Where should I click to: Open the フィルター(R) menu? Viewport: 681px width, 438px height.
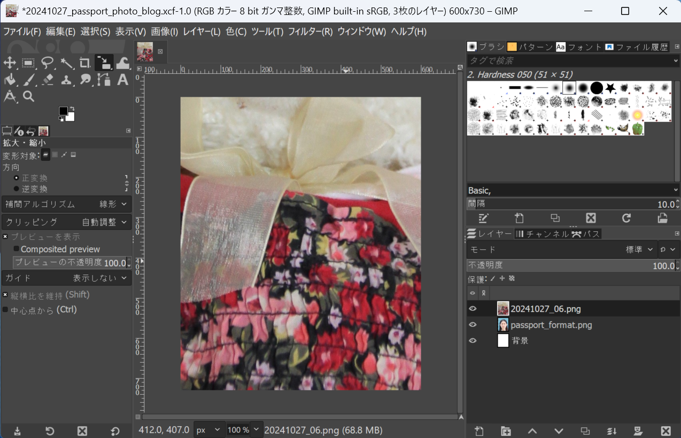coord(310,32)
